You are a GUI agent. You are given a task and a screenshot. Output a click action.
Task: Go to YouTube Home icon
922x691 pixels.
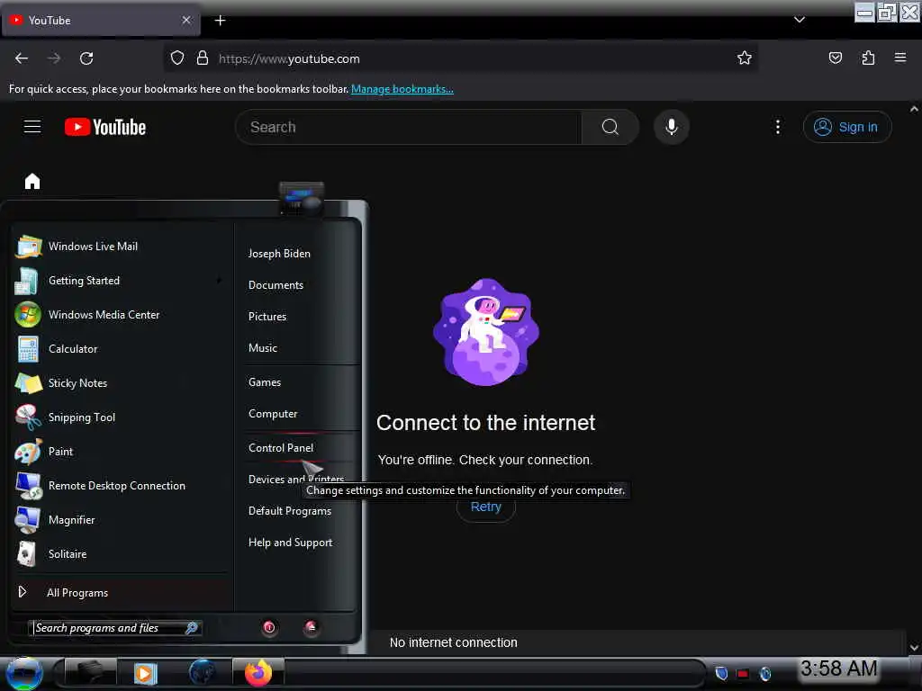click(32, 182)
